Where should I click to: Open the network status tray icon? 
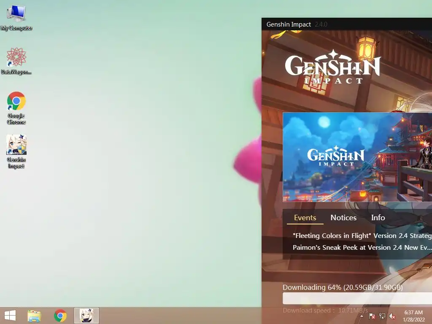tap(382, 316)
